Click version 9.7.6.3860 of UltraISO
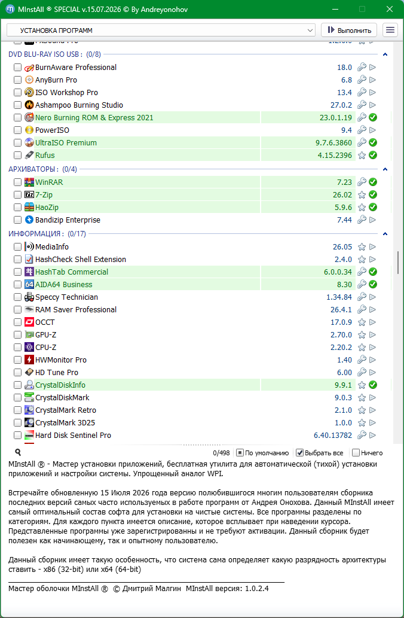404x618 pixels. tap(333, 142)
